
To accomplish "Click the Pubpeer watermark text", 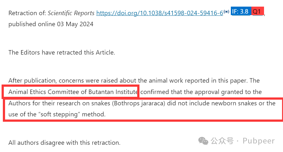I will (259, 141).
